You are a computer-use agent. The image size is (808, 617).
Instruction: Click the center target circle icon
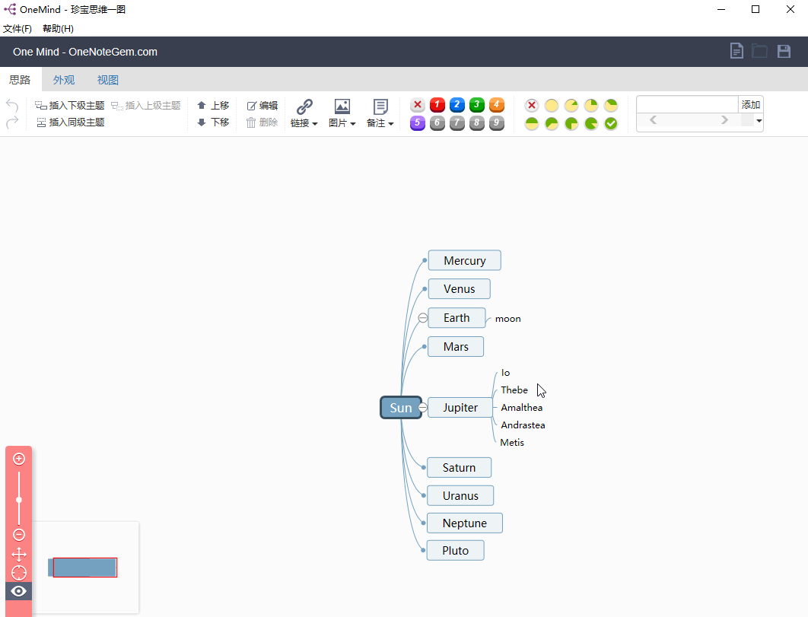[x=19, y=573]
